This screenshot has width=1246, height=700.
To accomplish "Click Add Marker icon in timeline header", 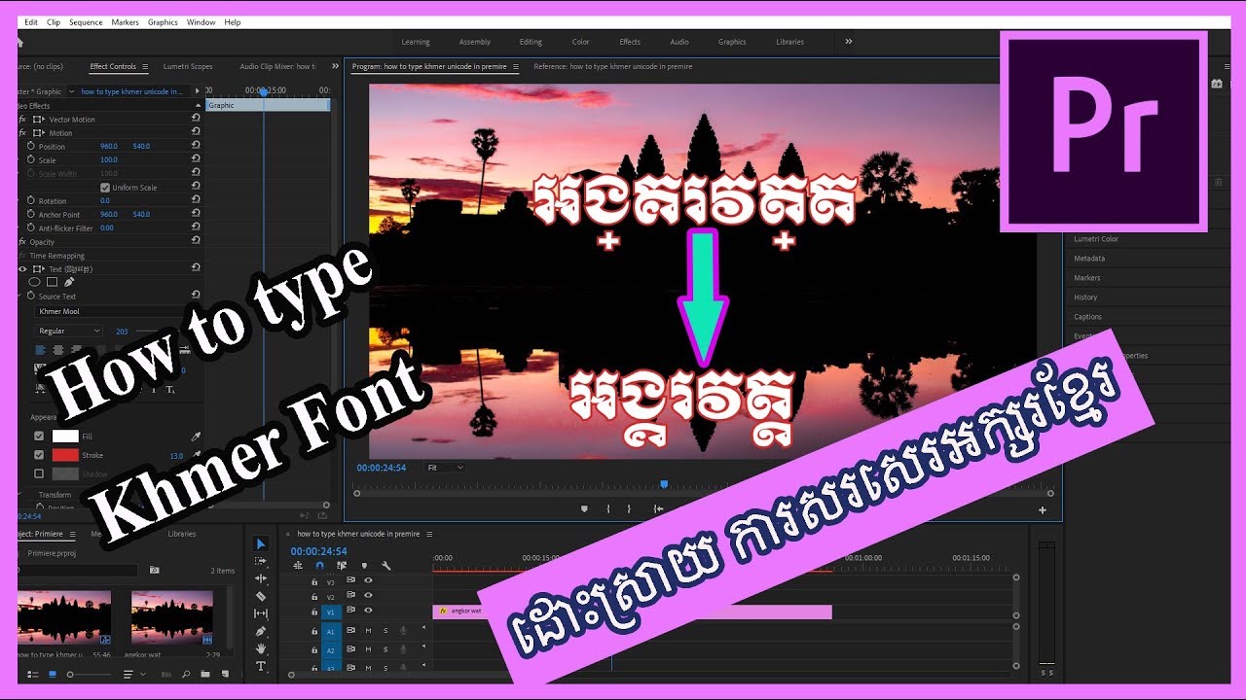I will pyautogui.click(x=364, y=566).
